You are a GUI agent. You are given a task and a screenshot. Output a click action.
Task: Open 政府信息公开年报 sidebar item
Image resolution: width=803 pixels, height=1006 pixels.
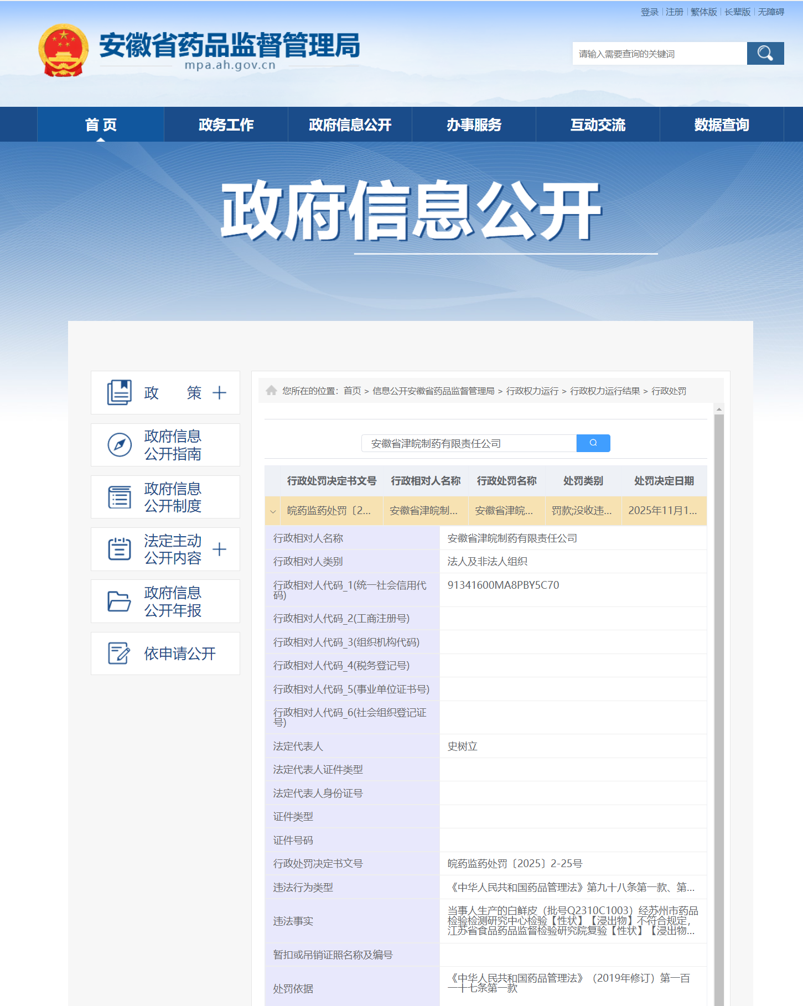point(165,601)
